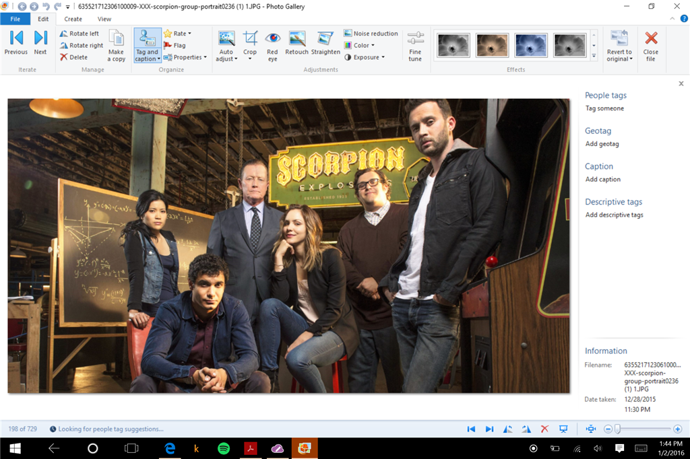This screenshot has height=459, width=690.
Task: Click status bar red delete icon
Action: tap(544, 429)
